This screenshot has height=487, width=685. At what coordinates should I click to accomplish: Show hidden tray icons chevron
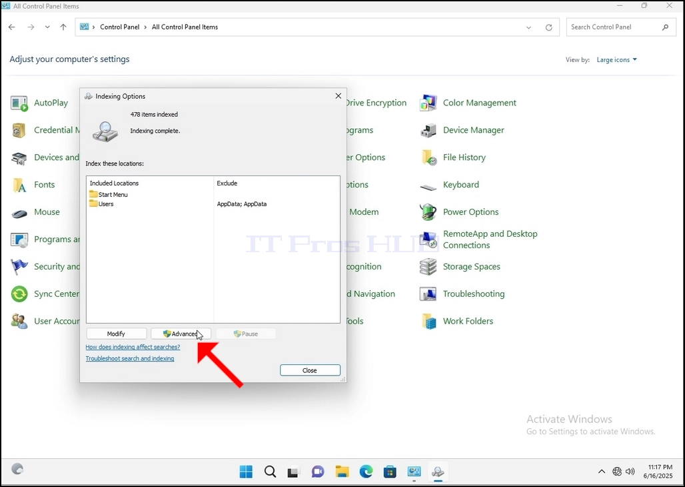pos(602,471)
